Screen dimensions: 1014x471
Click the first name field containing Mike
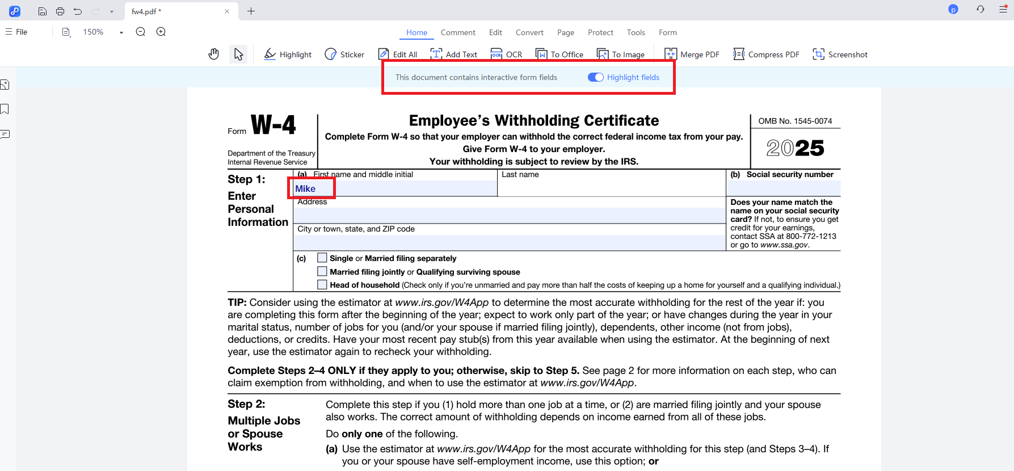click(x=395, y=188)
